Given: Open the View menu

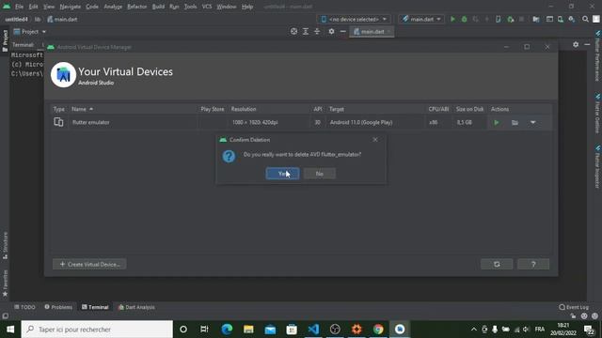Looking at the screenshot, I should (49, 7).
